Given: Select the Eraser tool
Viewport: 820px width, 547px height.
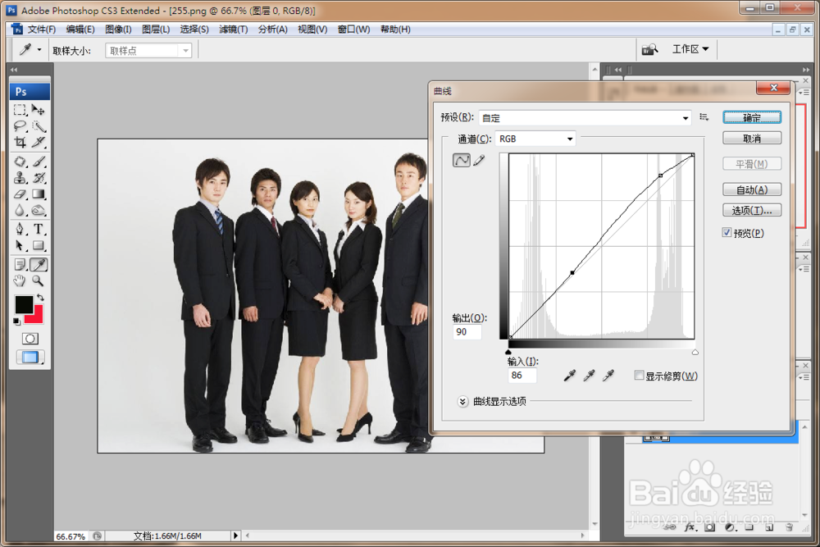Looking at the screenshot, I should (20, 194).
